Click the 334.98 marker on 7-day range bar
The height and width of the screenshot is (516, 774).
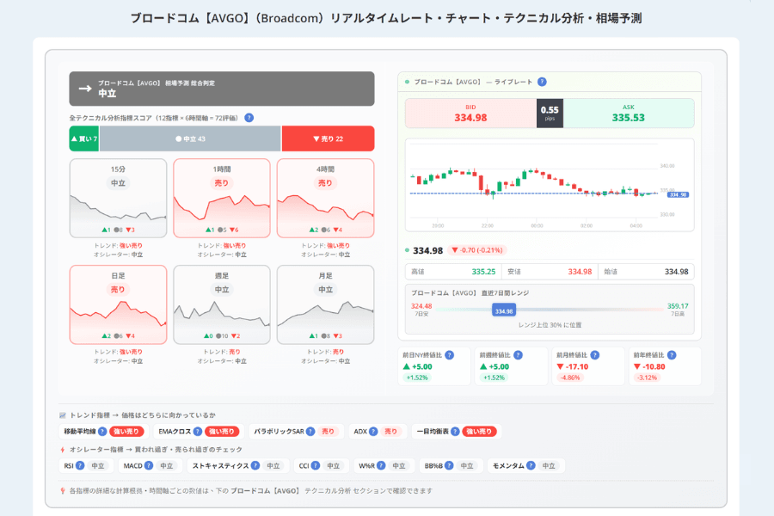pyautogui.click(x=504, y=310)
